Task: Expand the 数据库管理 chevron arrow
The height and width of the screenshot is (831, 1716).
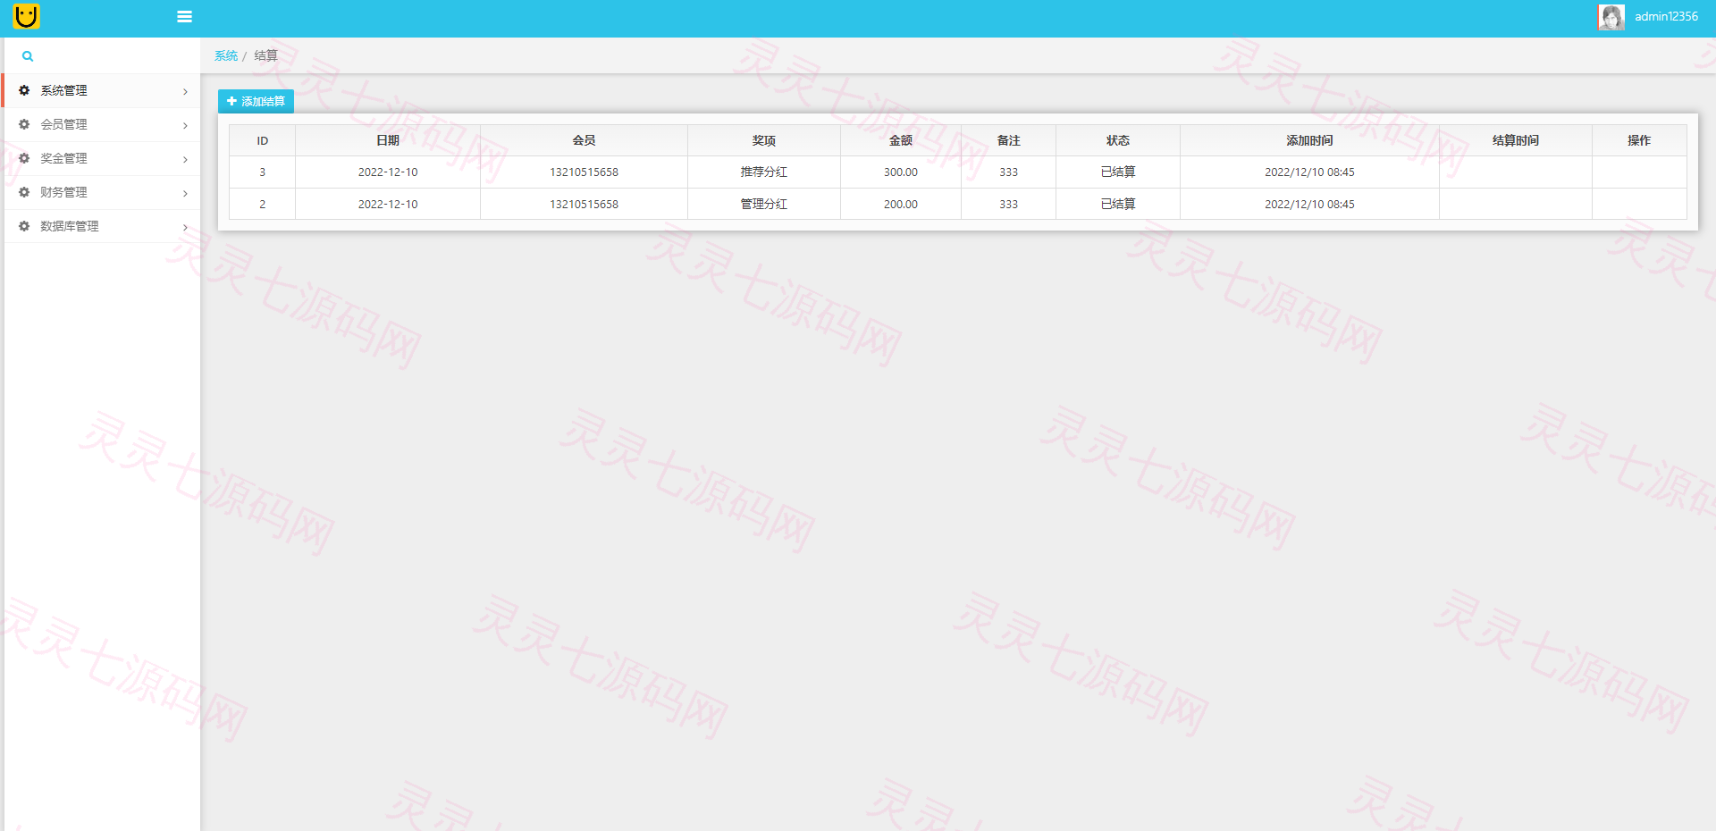Action: [x=185, y=227]
